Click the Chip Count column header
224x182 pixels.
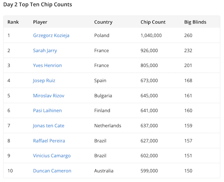pos(153,22)
